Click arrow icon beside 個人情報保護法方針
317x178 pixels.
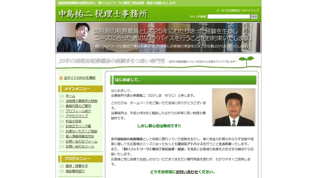[62, 136]
